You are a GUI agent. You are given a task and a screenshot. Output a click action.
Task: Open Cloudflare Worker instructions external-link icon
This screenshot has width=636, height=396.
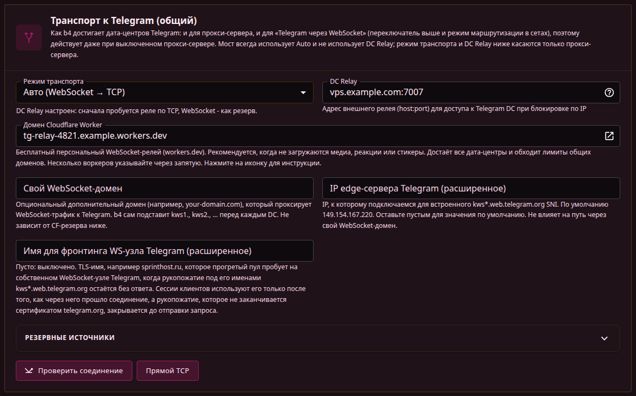tap(609, 136)
